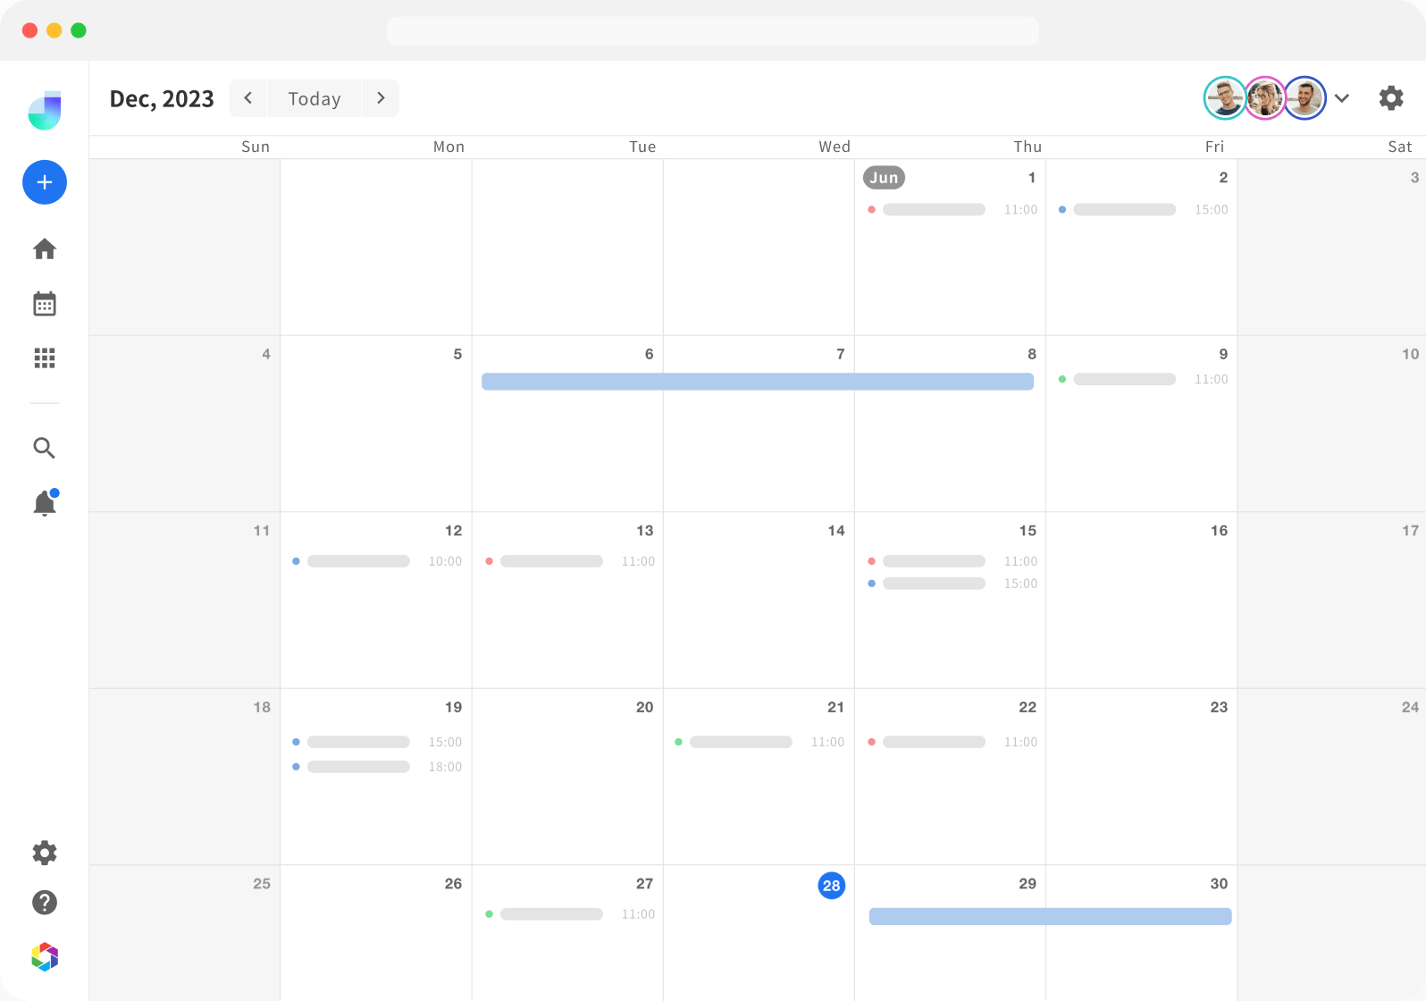Open sidebar settings gear at bottom
1426x1001 pixels.
click(45, 853)
